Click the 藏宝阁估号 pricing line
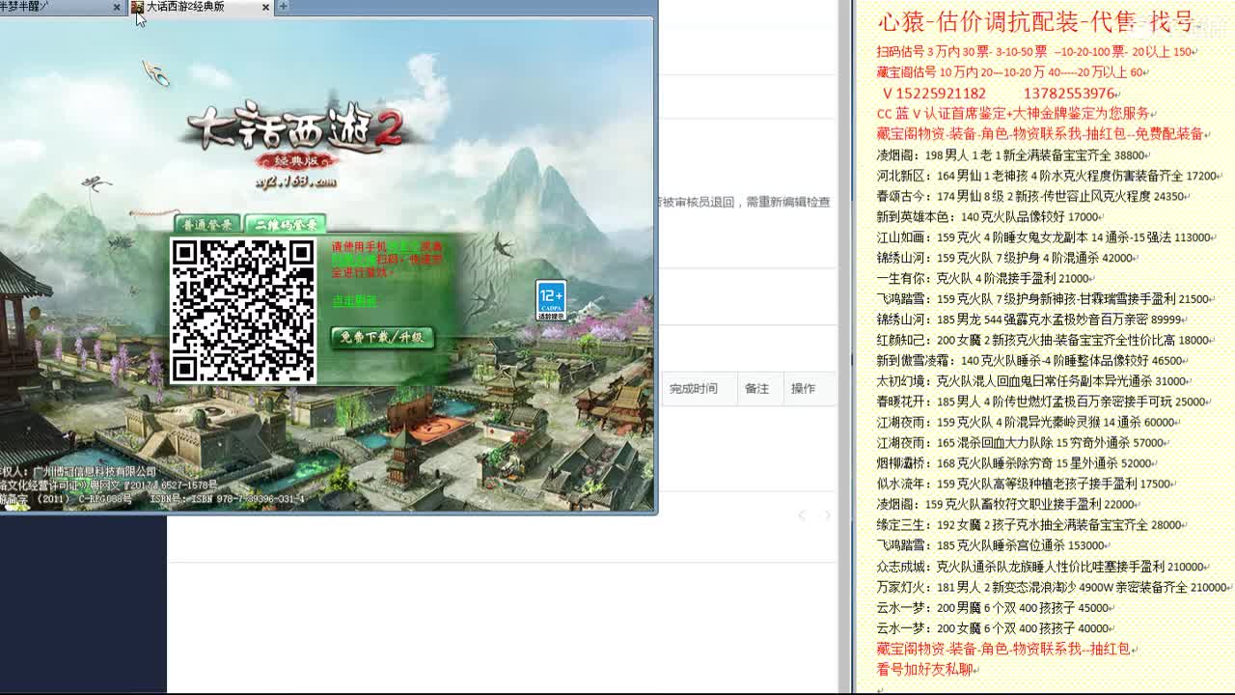 tap(1012, 72)
